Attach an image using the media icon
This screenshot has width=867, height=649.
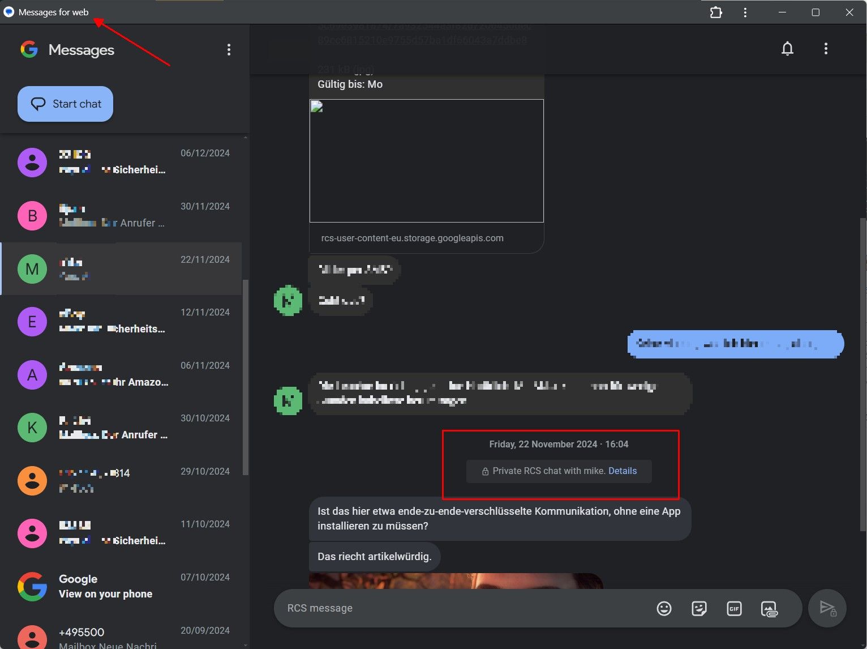(x=769, y=609)
